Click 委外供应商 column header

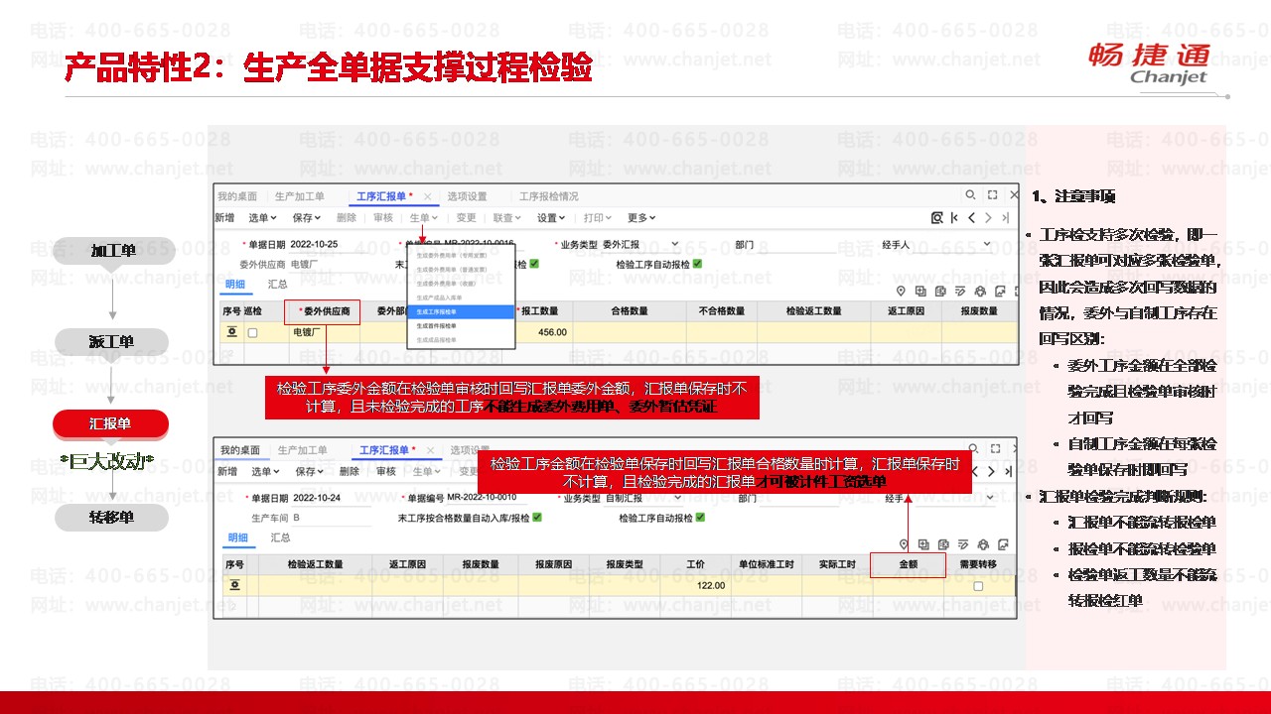click(x=322, y=311)
